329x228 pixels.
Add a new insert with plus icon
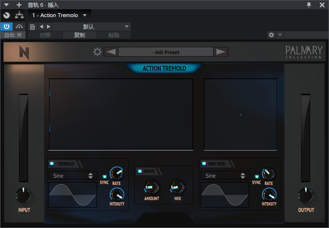(x=19, y=4)
